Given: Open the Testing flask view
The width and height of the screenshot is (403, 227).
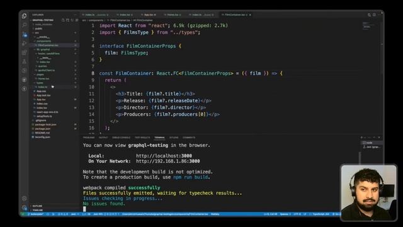Looking at the screenshot, I should coord(24,62).
